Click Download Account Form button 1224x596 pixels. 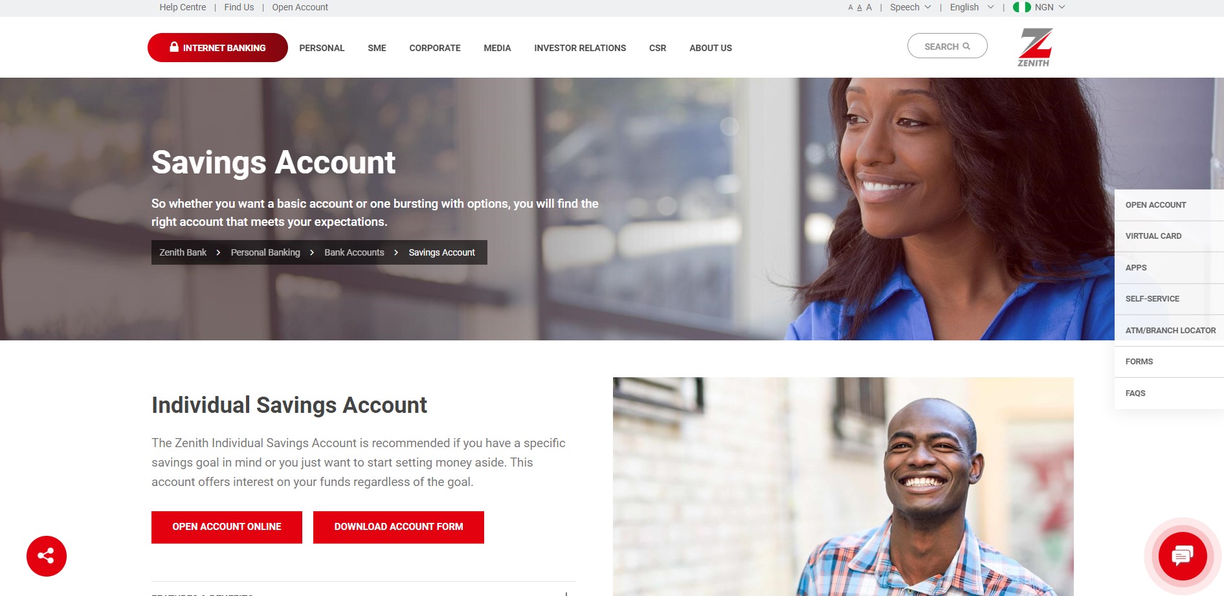pyautogui.click(x=399, y=527)
